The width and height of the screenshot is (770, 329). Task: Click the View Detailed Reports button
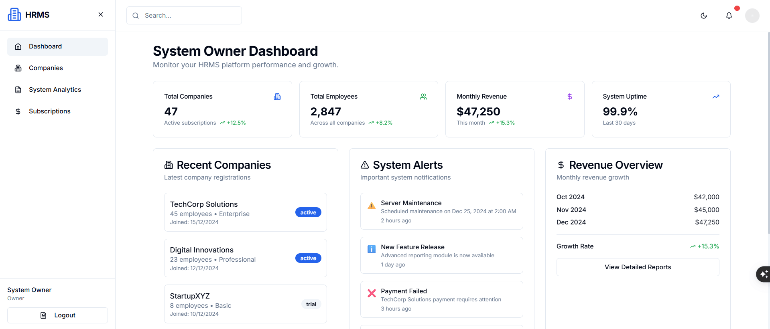pyautogui.click(x=637, y=267)
